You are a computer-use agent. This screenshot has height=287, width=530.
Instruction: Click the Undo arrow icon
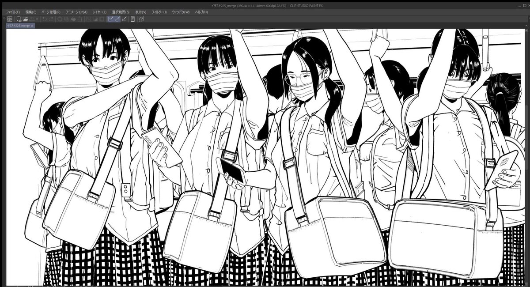click(x=44, y=19)
